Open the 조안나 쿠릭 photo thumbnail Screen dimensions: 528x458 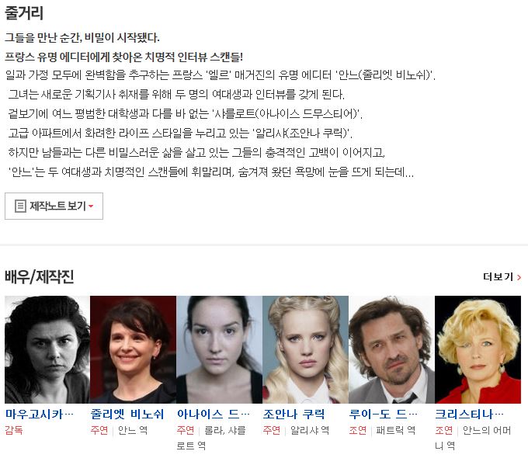305,349
